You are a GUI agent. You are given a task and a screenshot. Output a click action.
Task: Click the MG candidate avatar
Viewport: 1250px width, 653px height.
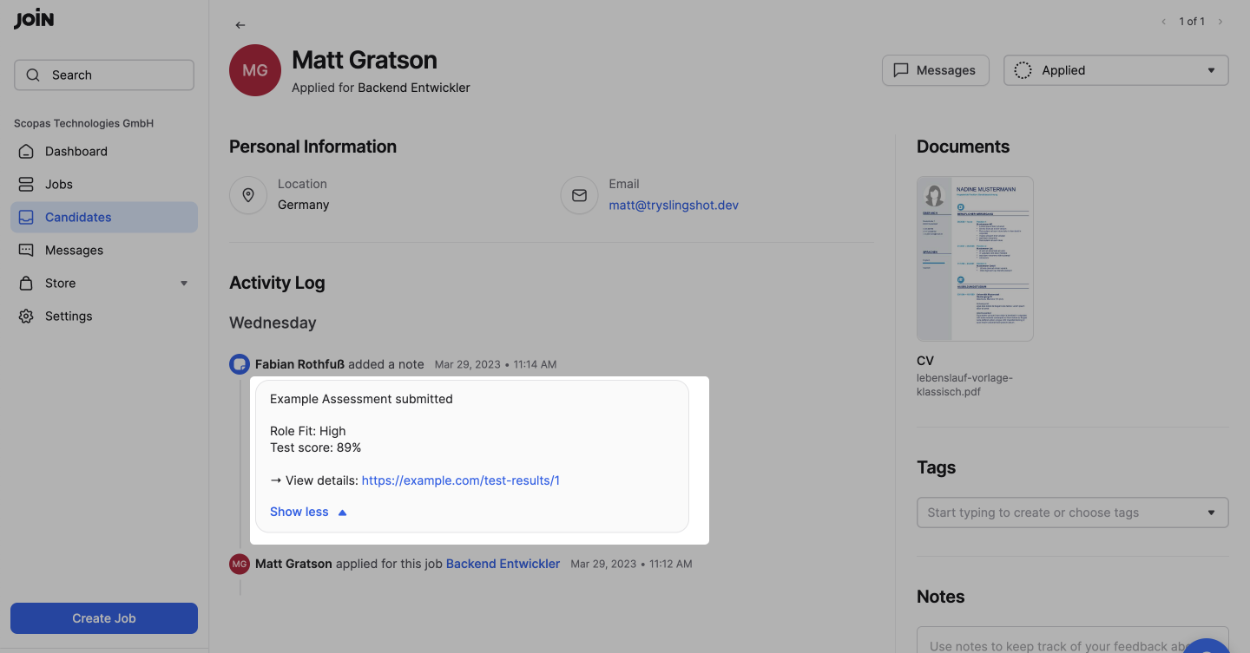pyautogui.click(x=255, y=70)
